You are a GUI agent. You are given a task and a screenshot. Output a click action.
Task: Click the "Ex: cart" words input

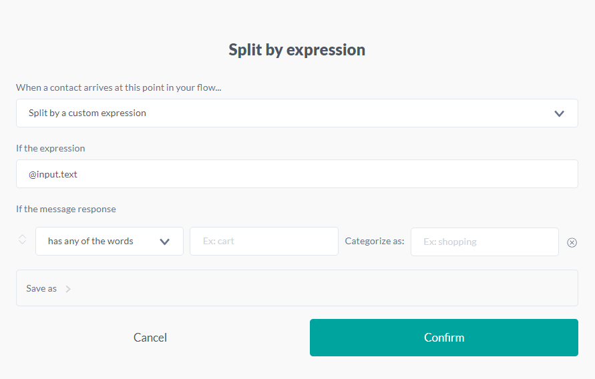(x=264, y=242)
